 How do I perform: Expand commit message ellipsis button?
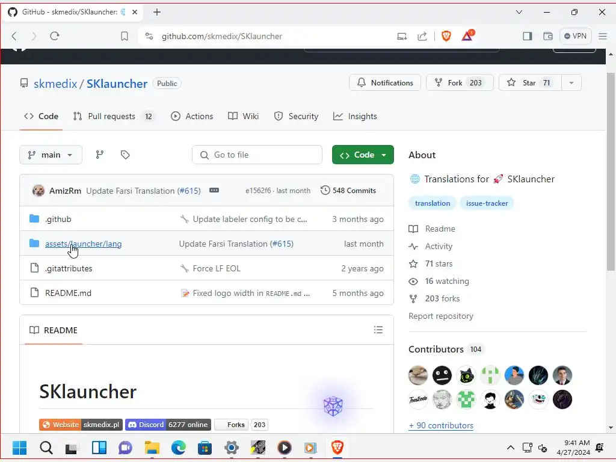[214, 191]
